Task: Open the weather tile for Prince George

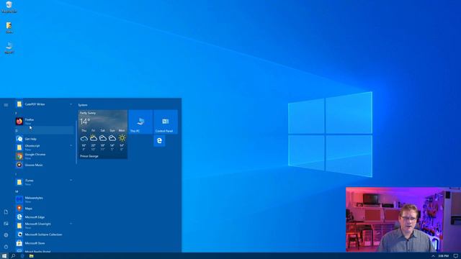Action: (x=102, y=135)
